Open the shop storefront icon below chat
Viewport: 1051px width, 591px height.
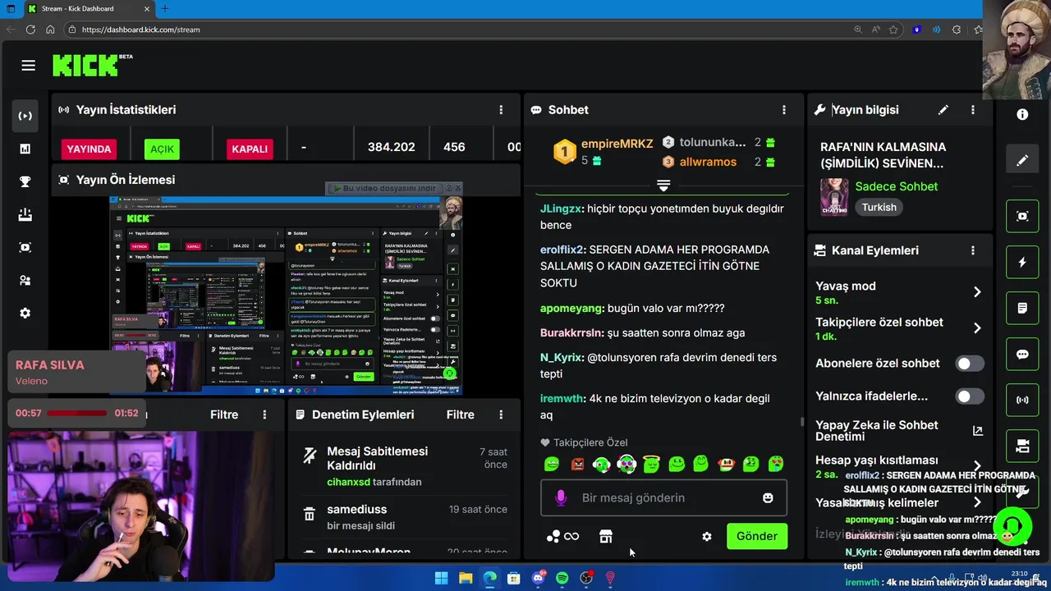tap(606, 536)
